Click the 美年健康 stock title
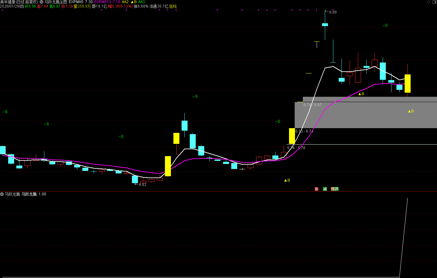The image size is (437, 278). click(x=9, y=2)
